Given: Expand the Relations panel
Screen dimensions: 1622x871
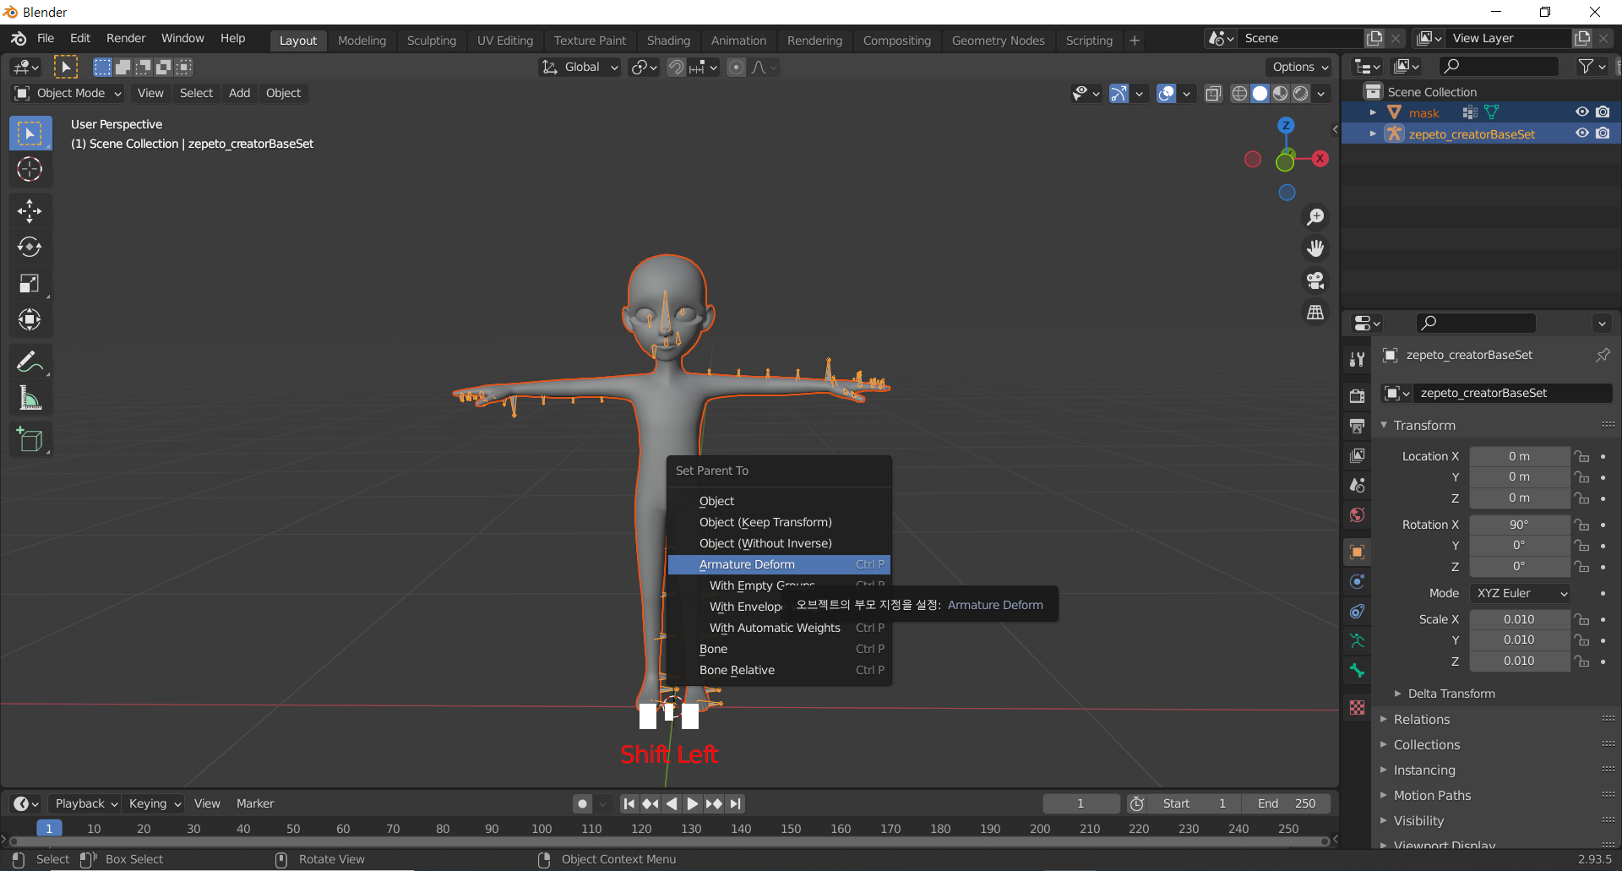Looking at the screenshot, I should 1421,720.
